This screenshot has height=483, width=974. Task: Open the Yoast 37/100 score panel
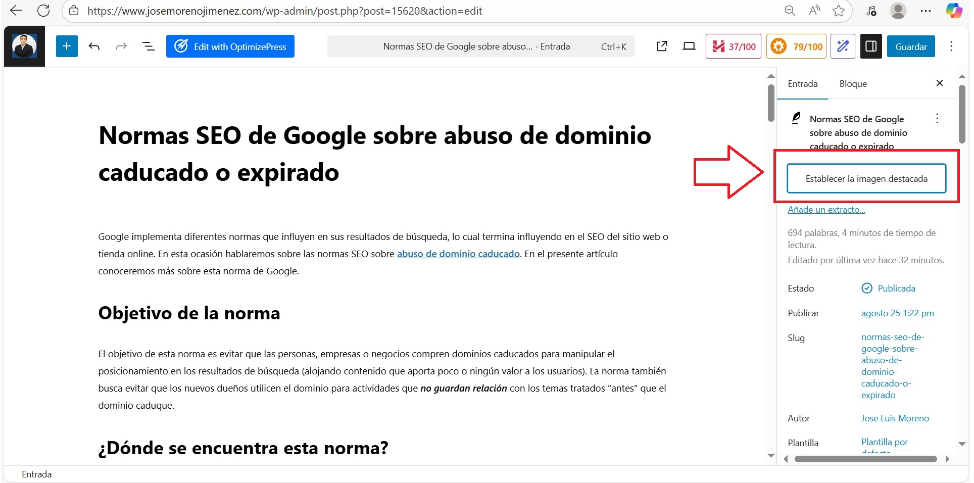[x=733, y=46]
